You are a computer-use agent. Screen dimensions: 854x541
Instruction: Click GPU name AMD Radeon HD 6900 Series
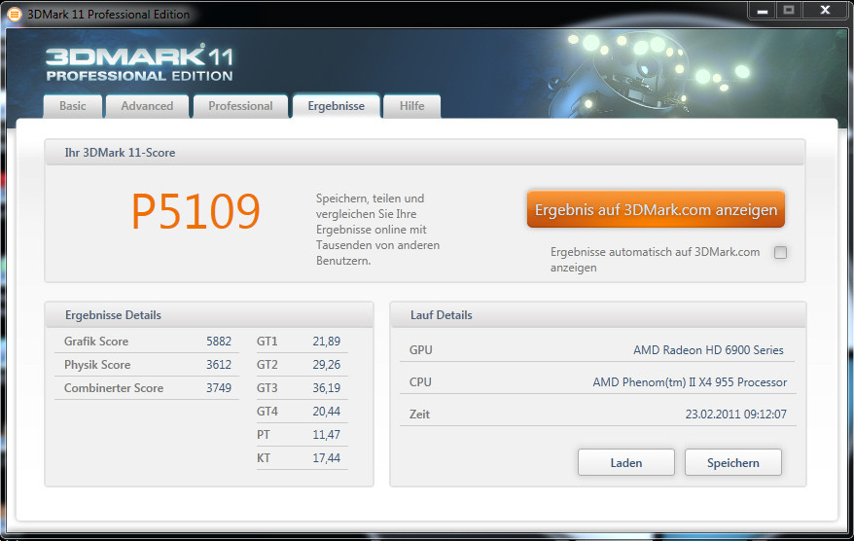708,350
